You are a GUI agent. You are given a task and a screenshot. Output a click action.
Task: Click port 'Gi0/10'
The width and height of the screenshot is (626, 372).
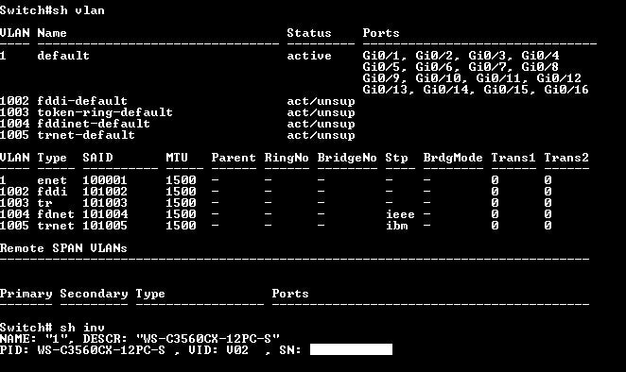pos(439,78)
